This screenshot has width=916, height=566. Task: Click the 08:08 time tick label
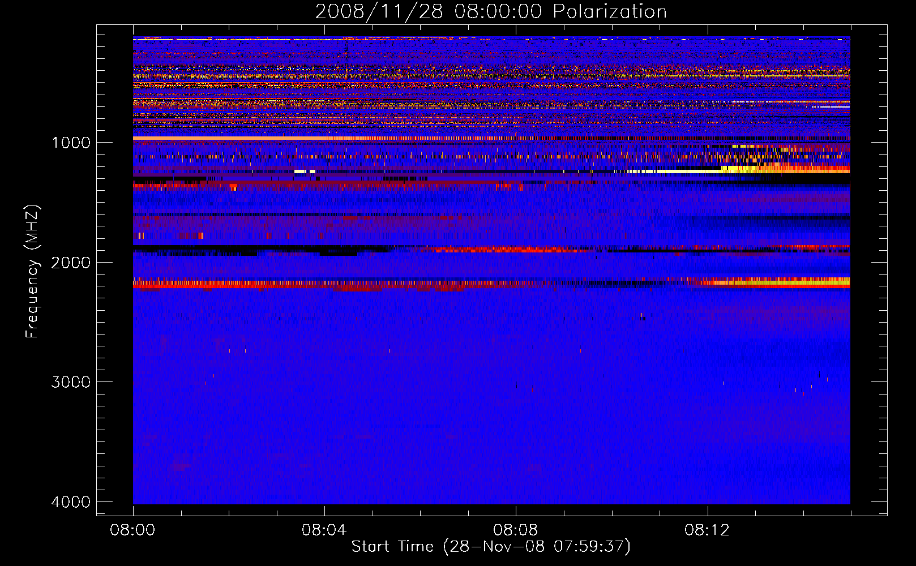point(516,530)
